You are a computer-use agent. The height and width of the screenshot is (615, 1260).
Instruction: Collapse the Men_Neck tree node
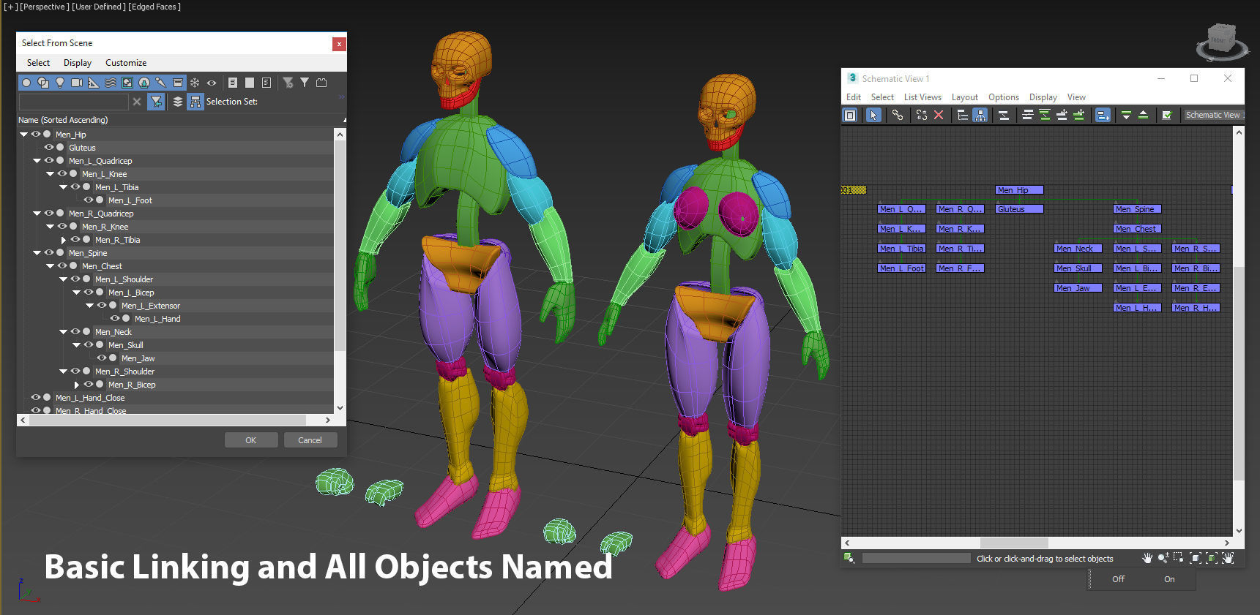pos(63,331)
